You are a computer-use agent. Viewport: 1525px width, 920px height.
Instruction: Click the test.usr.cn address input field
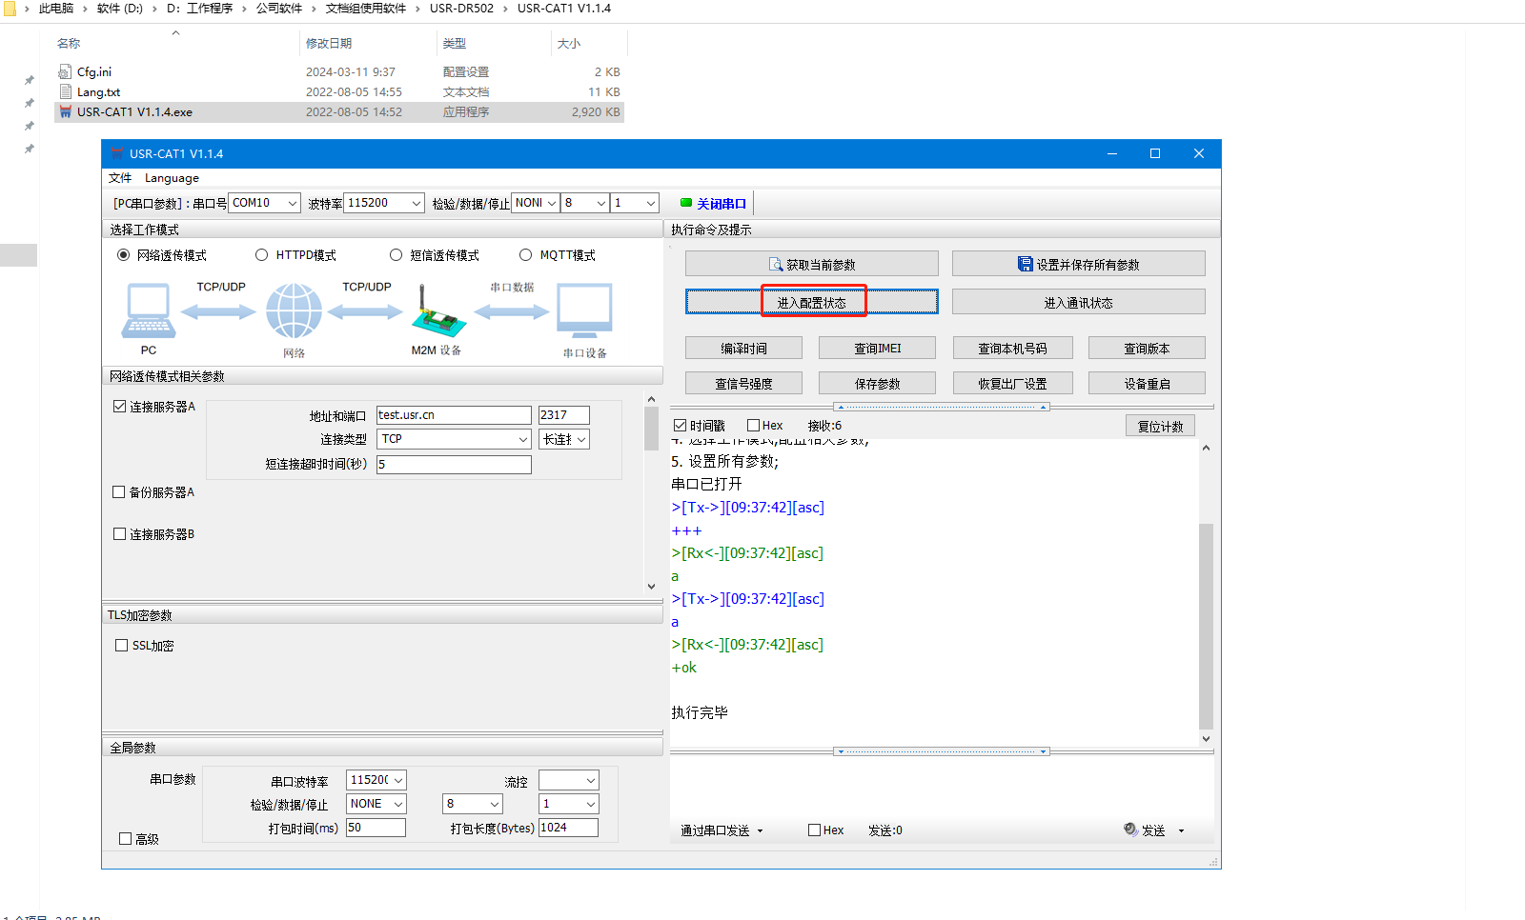tap(454, 415)
